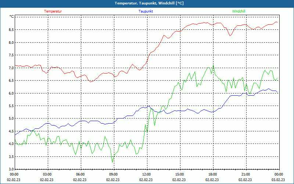This screenshot has width=294, height=184.
Task: Click the green Windchill legend label
Action: pos(239,11)
